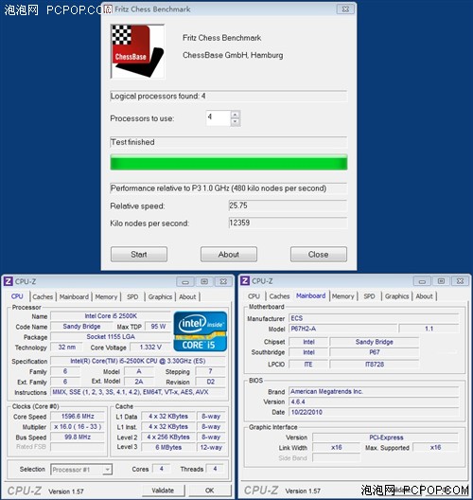Show About tab in right CPU-Z
Image resolution: width=473 pixels, height=500 pixels.
[x=424, y=296]
